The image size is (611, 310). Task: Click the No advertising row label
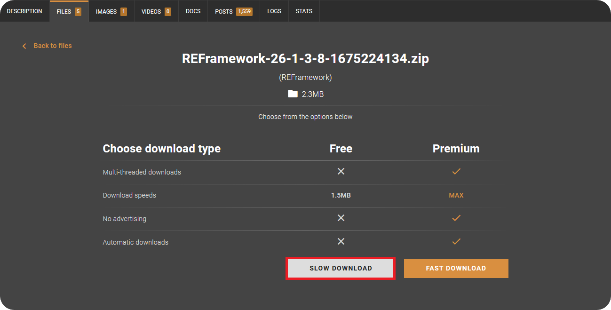click(x=124, y=219)
